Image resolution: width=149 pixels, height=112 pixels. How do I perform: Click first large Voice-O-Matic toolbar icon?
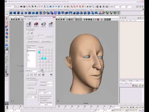(x=29, y=25)
